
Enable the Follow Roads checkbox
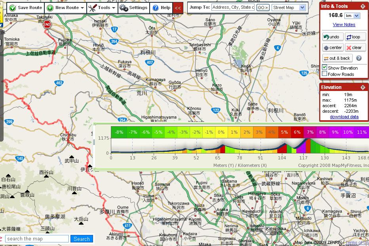click(325, 74)
